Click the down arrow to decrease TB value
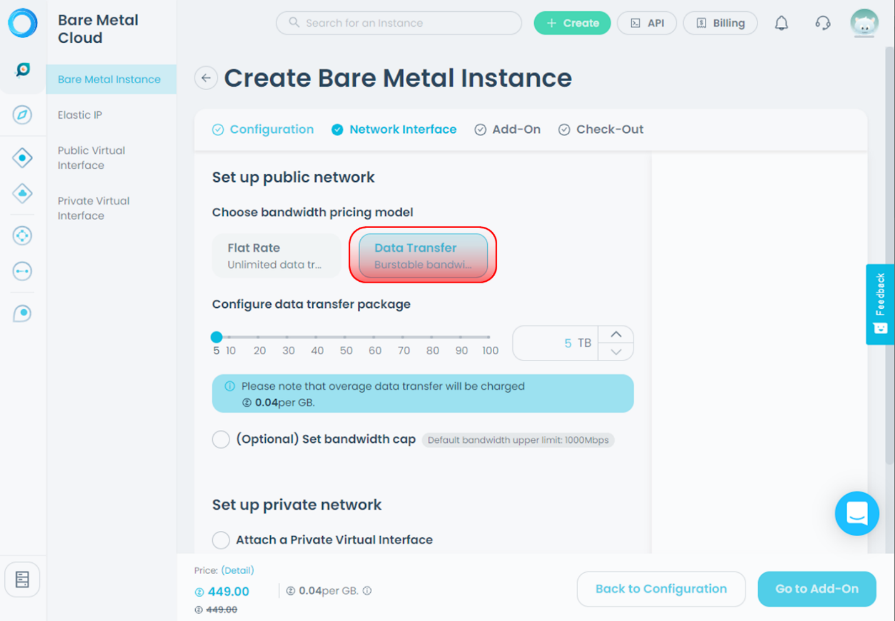895x621 pixels. (615, 352)
